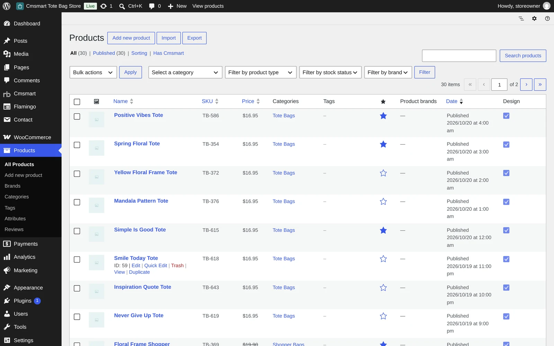Viewport: 554px width, 346px height.
Task: Open the Filter by stock status dropdown
Action: pos(330,72)
